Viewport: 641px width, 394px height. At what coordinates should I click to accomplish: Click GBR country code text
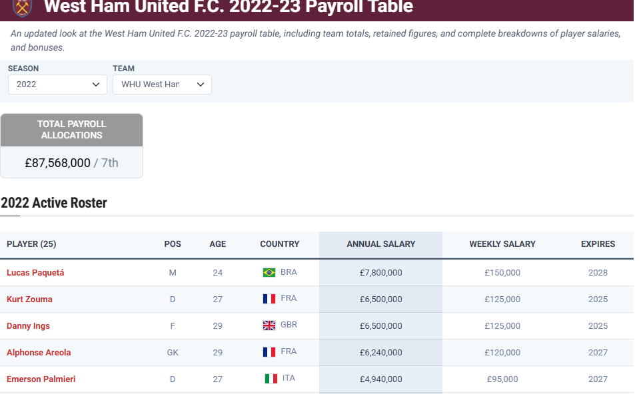coord(289,325)
